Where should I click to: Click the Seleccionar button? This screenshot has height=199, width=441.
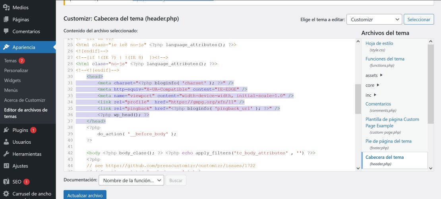419,20
